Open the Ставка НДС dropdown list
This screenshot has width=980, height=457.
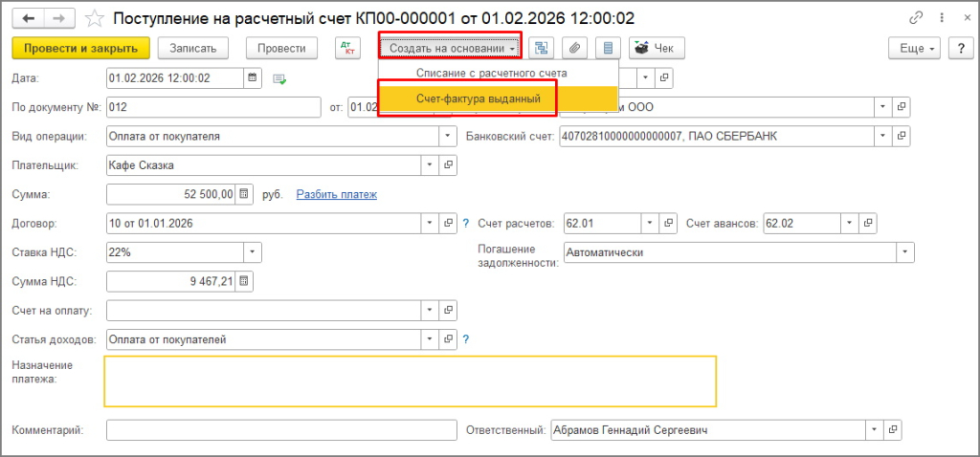pyautogui.click(x=252, y=252)
